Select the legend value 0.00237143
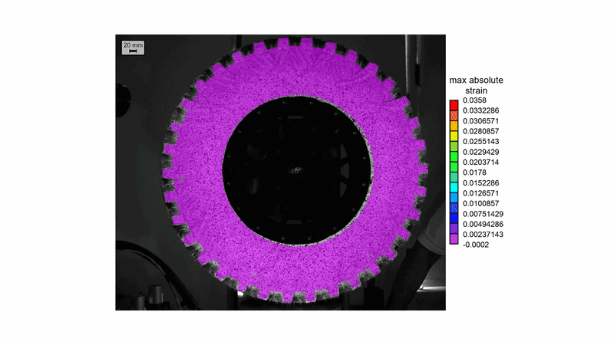This screenshot has width=614, height=345. (483, 235)
